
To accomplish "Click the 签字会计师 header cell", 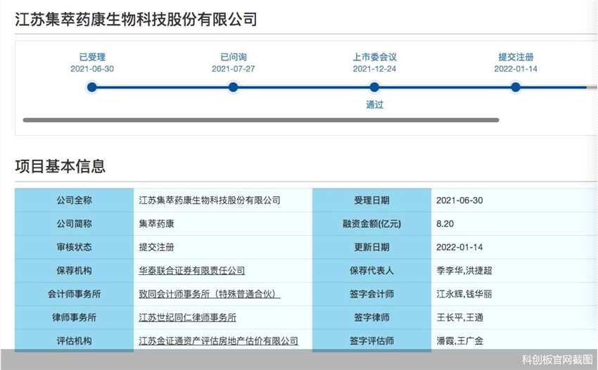I will coord(372,294).
